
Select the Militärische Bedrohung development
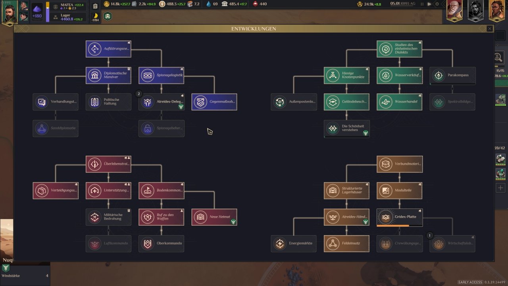[108, 217]
